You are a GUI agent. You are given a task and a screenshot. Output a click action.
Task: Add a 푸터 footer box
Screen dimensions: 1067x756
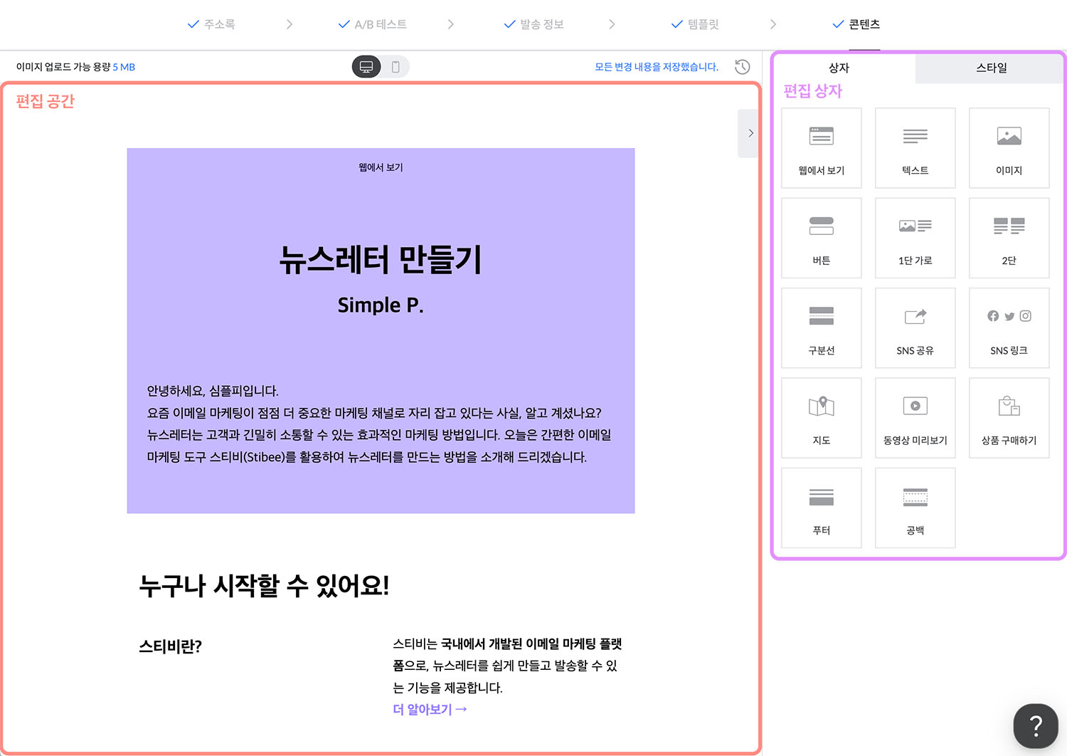(821, 508)
